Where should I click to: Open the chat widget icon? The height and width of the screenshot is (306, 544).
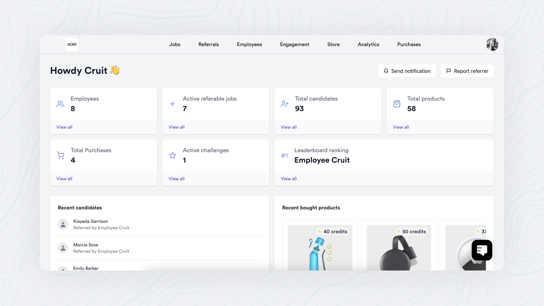pos(482,250)
